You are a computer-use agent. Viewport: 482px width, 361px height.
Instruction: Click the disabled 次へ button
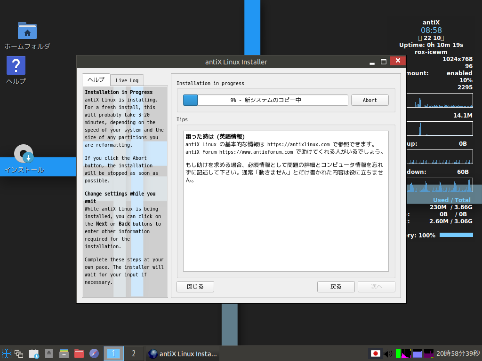point(377,287)
